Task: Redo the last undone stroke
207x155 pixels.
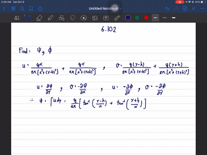Action: coord(176,9)
